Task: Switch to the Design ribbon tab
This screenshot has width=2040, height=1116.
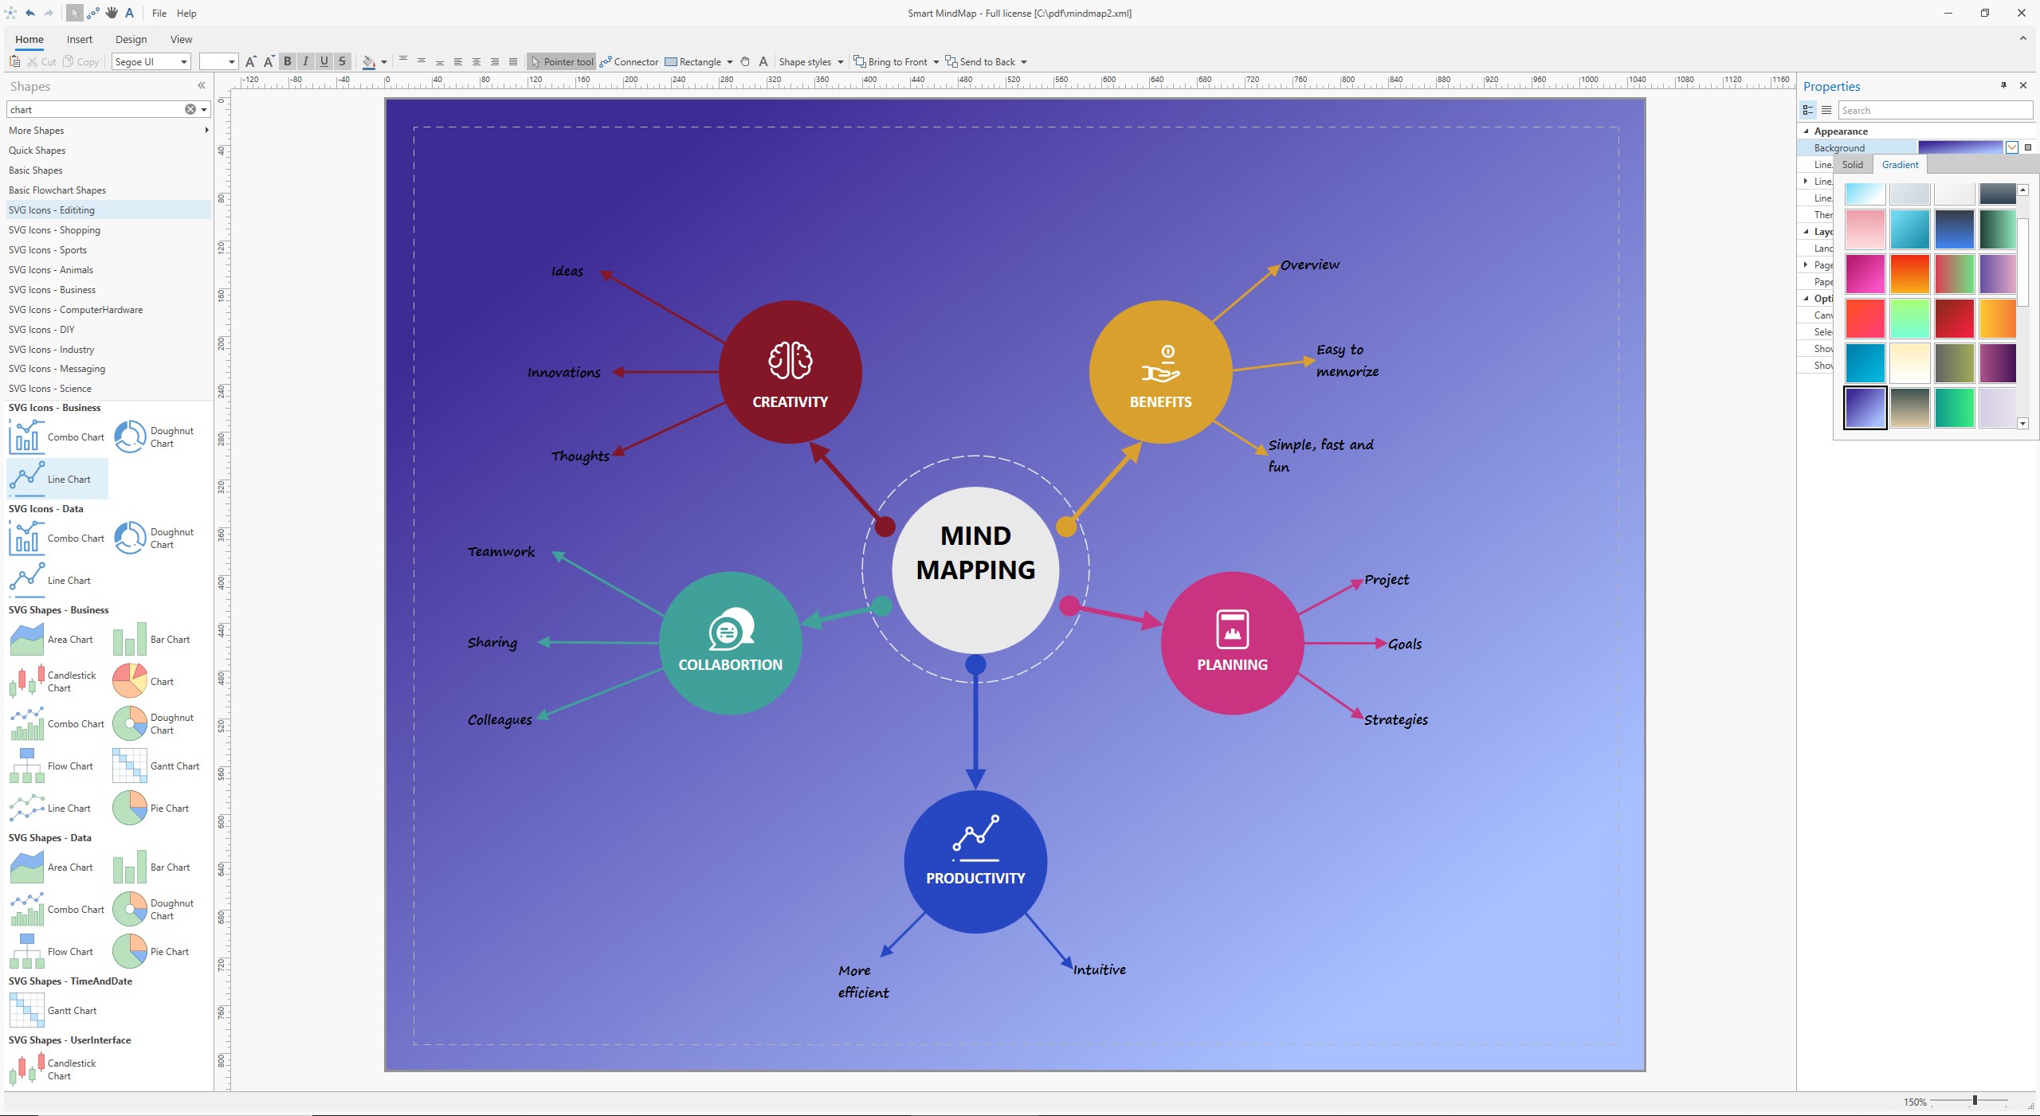Action: tap(131, 39)
